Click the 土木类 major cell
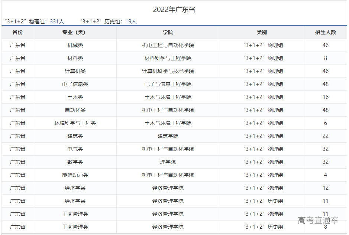 75,97
